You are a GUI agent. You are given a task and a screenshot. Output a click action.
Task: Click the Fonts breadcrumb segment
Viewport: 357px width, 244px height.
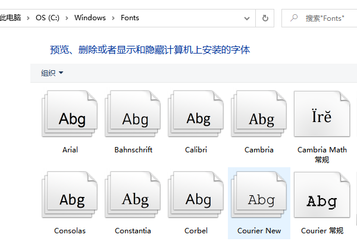click(x=130, y=18)
